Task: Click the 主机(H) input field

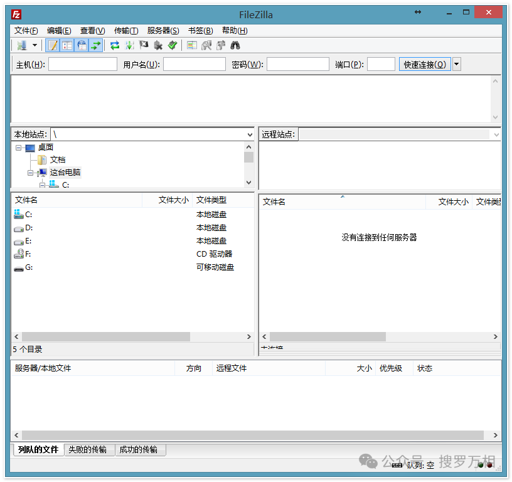Action: (x=82, y=64)
